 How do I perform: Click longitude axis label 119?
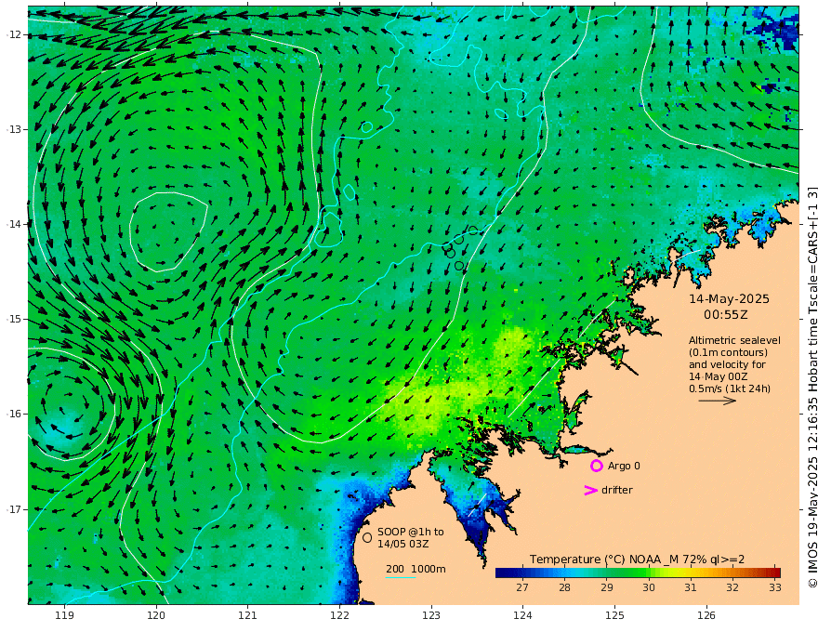tap(64, 615)
